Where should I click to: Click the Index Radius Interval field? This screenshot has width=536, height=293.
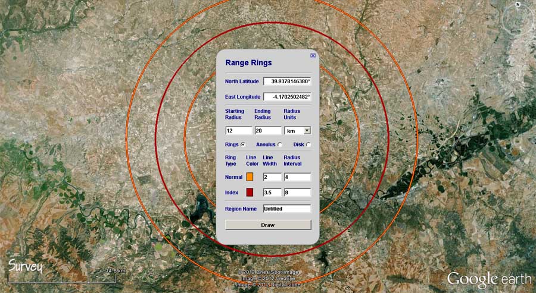pos(297,193)
